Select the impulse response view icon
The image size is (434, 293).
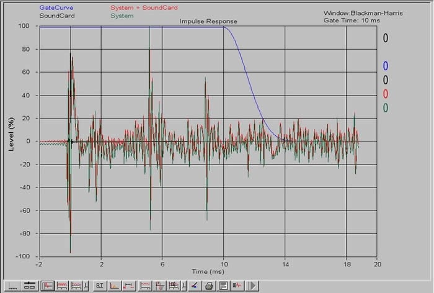point(47,286)
